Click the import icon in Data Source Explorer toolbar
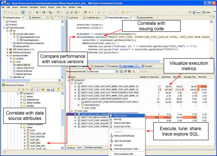Viewport: 217px width, 156px height. 48,90
